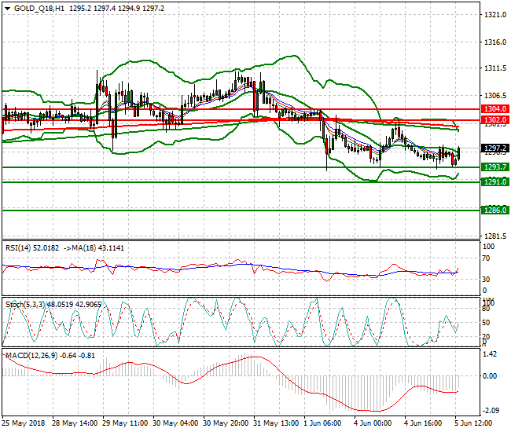Click the 30 May 20:00 time label

226,423
